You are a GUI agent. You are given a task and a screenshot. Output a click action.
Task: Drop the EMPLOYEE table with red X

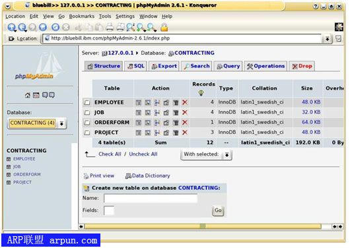[x=185, y=102]
